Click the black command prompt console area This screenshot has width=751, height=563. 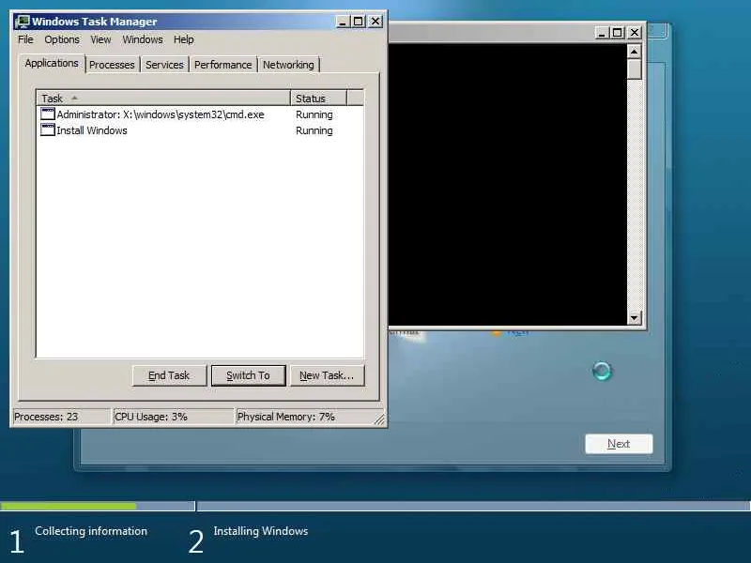point(508,184)
